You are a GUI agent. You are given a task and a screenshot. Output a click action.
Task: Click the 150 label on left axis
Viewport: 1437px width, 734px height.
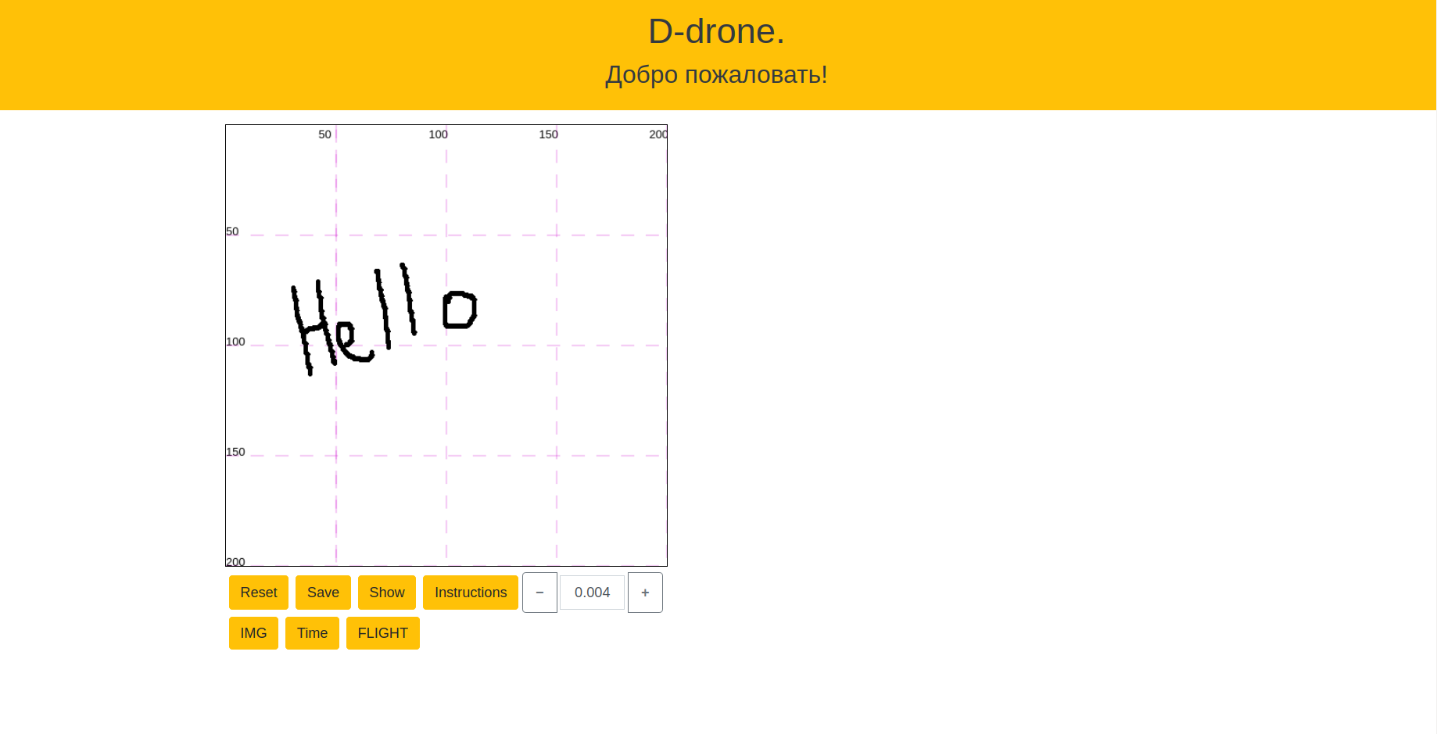click(235, 452)
